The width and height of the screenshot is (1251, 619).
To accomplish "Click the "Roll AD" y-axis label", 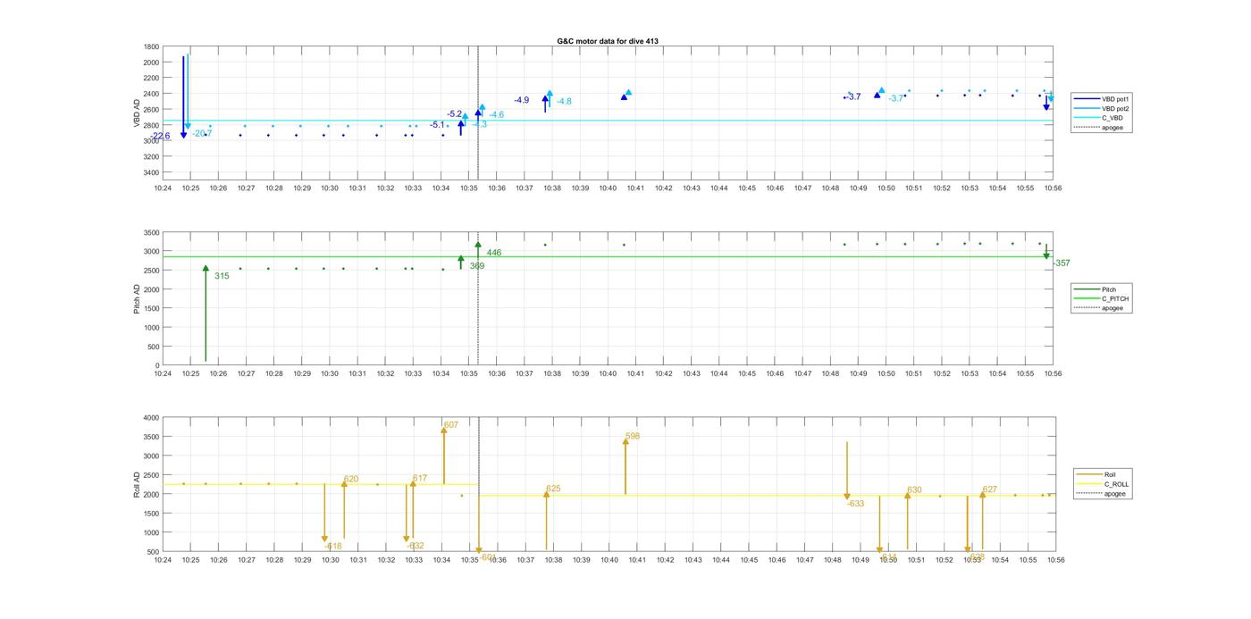I will (137, 484).
